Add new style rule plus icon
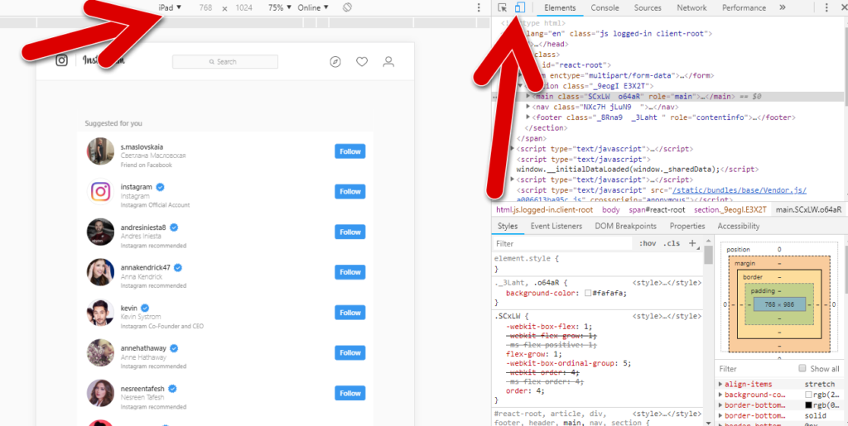This screenshot has height=426, width=848. pos(691,243)
